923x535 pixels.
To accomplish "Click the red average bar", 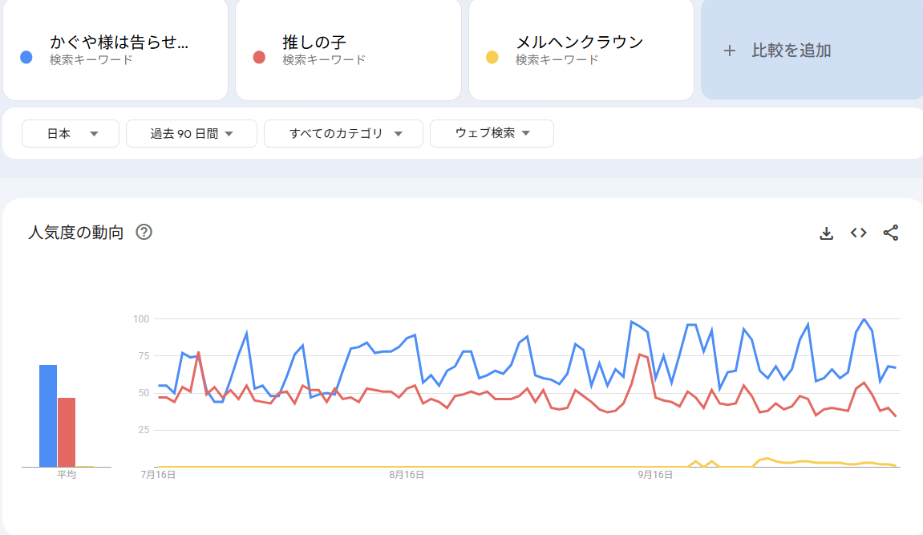I will point(66,432).
